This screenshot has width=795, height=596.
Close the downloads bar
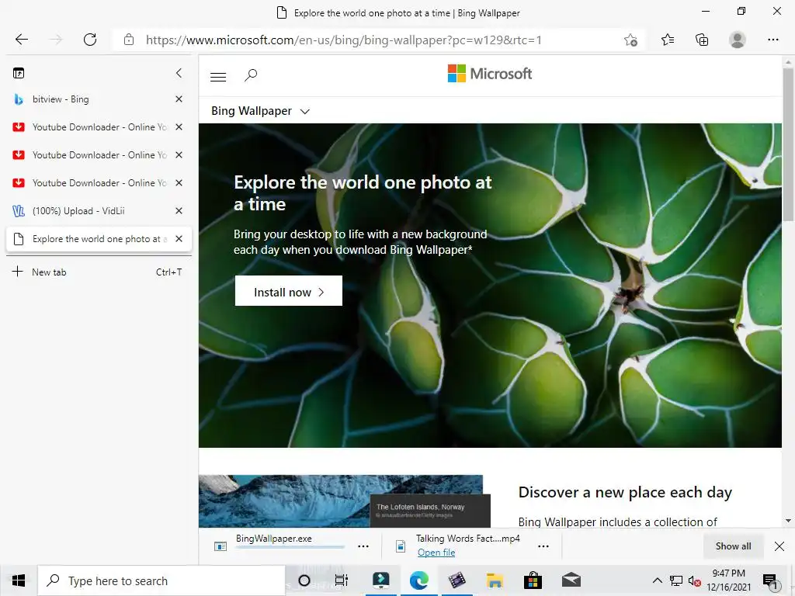click(779, 546)
